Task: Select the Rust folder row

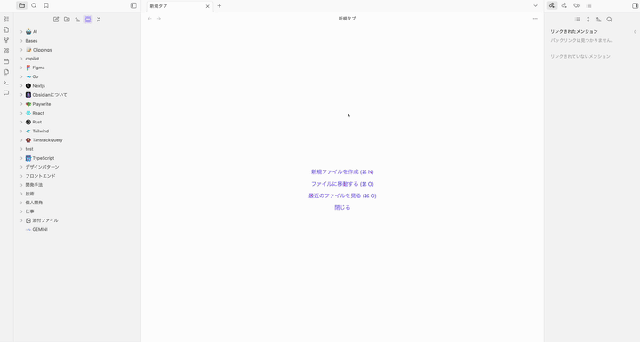Action: [77, 122]
